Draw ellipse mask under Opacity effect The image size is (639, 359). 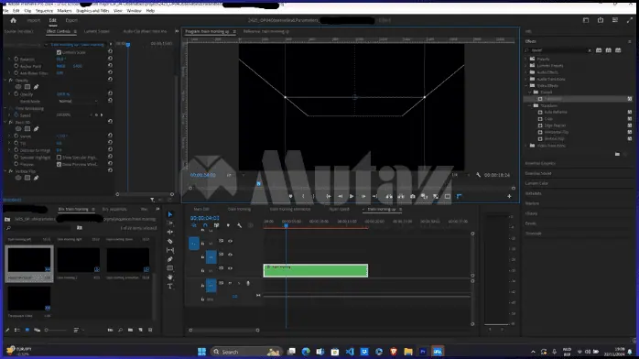18,87
